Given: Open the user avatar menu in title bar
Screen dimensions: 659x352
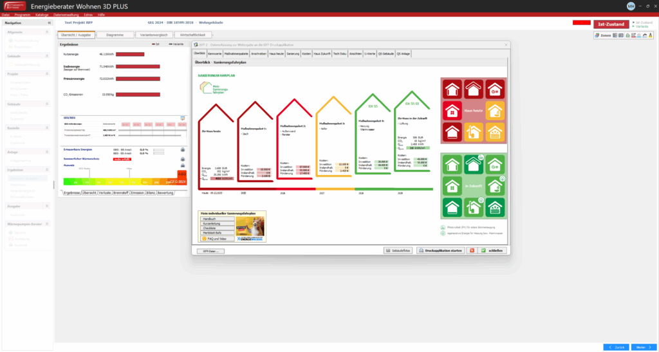Looking at the screenshot, I should point(631,6).
